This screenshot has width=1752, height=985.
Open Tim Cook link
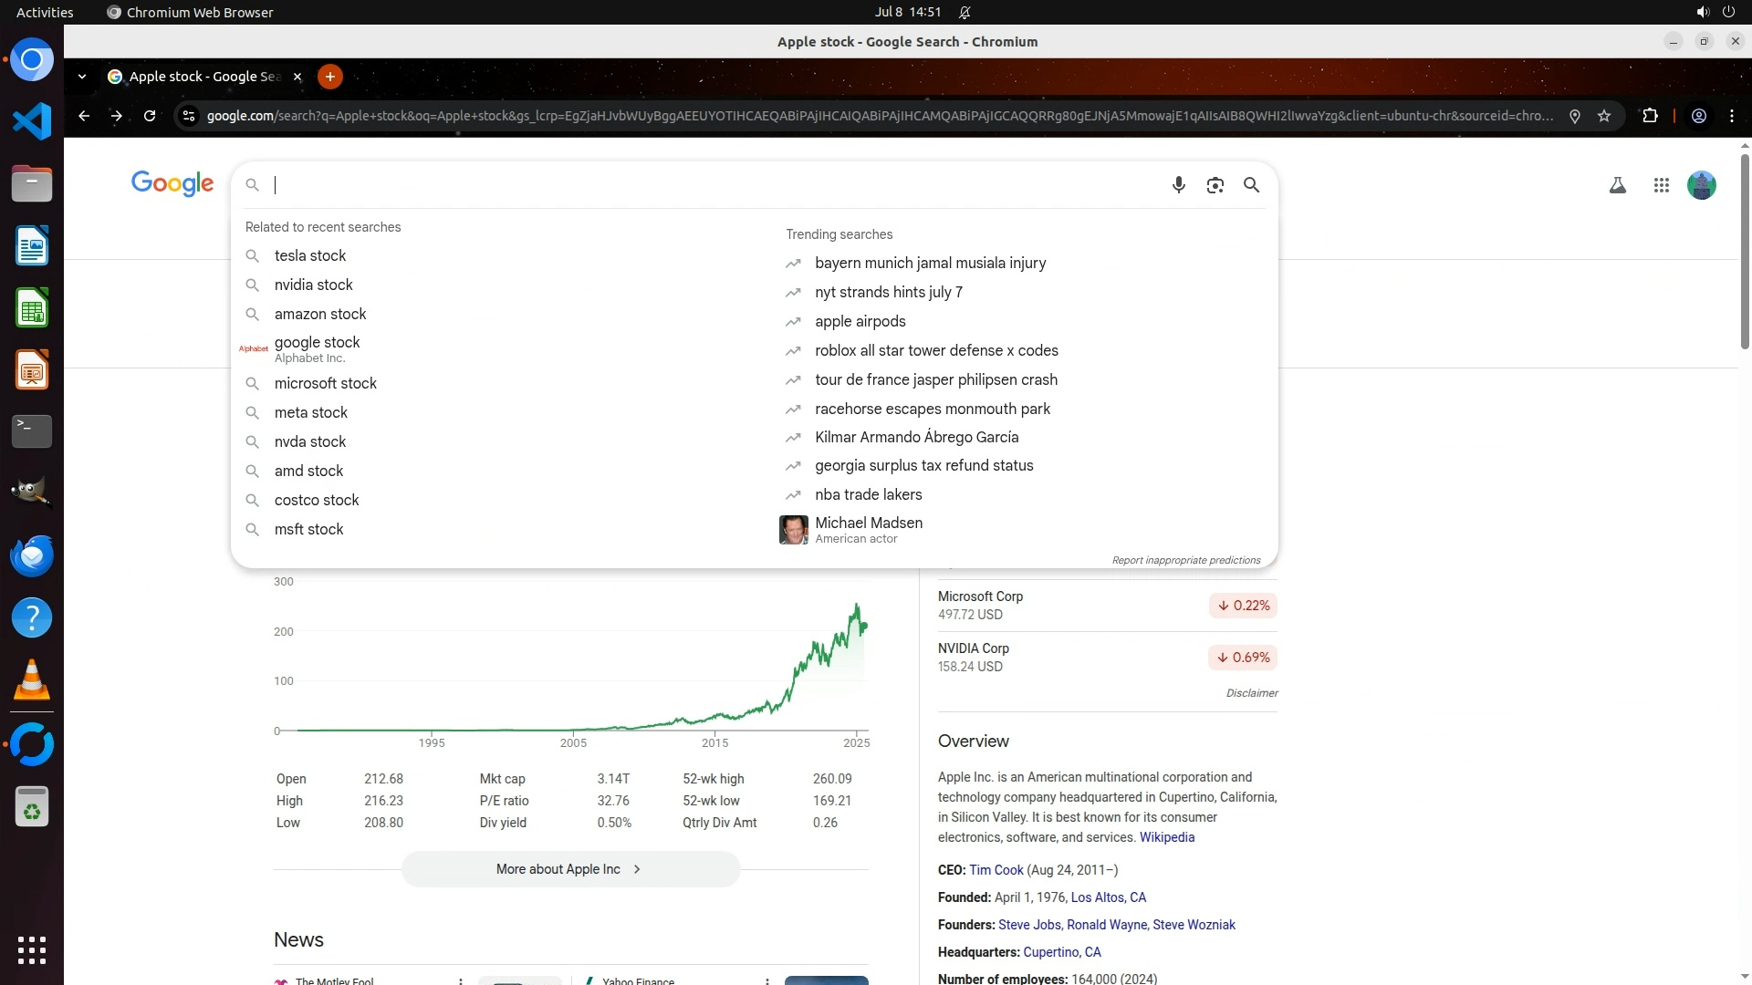click(996, 870)
